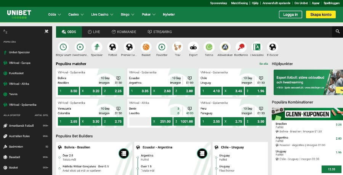
Task: Open the Nyheter menu item
Action: coord(169,14)
